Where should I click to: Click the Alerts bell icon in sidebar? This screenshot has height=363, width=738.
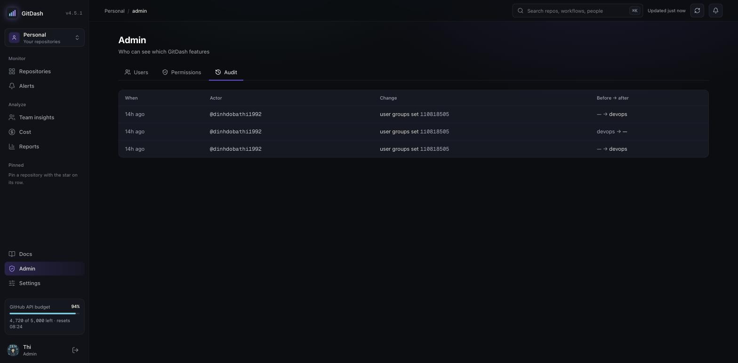[x=12, y=86]
